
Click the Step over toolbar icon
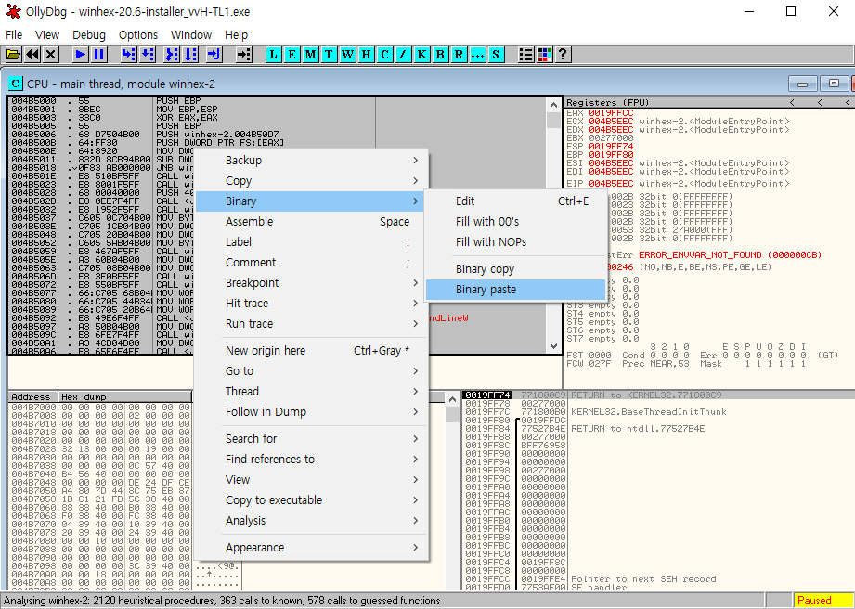pyautogui.click(x=148, y=55)
